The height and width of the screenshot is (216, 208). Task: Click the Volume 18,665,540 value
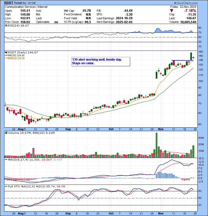click(x=188, y=22)
